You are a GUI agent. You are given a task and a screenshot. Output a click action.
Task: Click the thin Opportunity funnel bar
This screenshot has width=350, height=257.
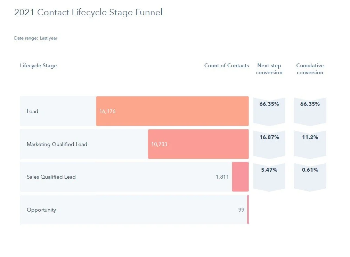point(248,209)
